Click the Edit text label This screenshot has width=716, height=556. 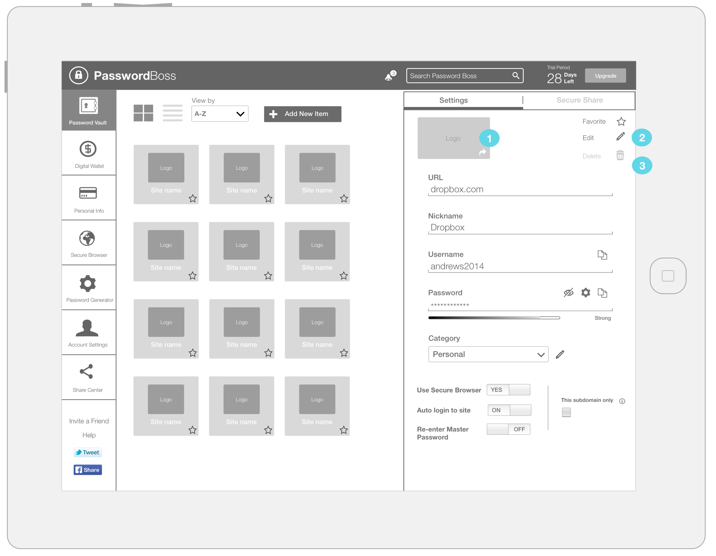[x=588, y=138]
